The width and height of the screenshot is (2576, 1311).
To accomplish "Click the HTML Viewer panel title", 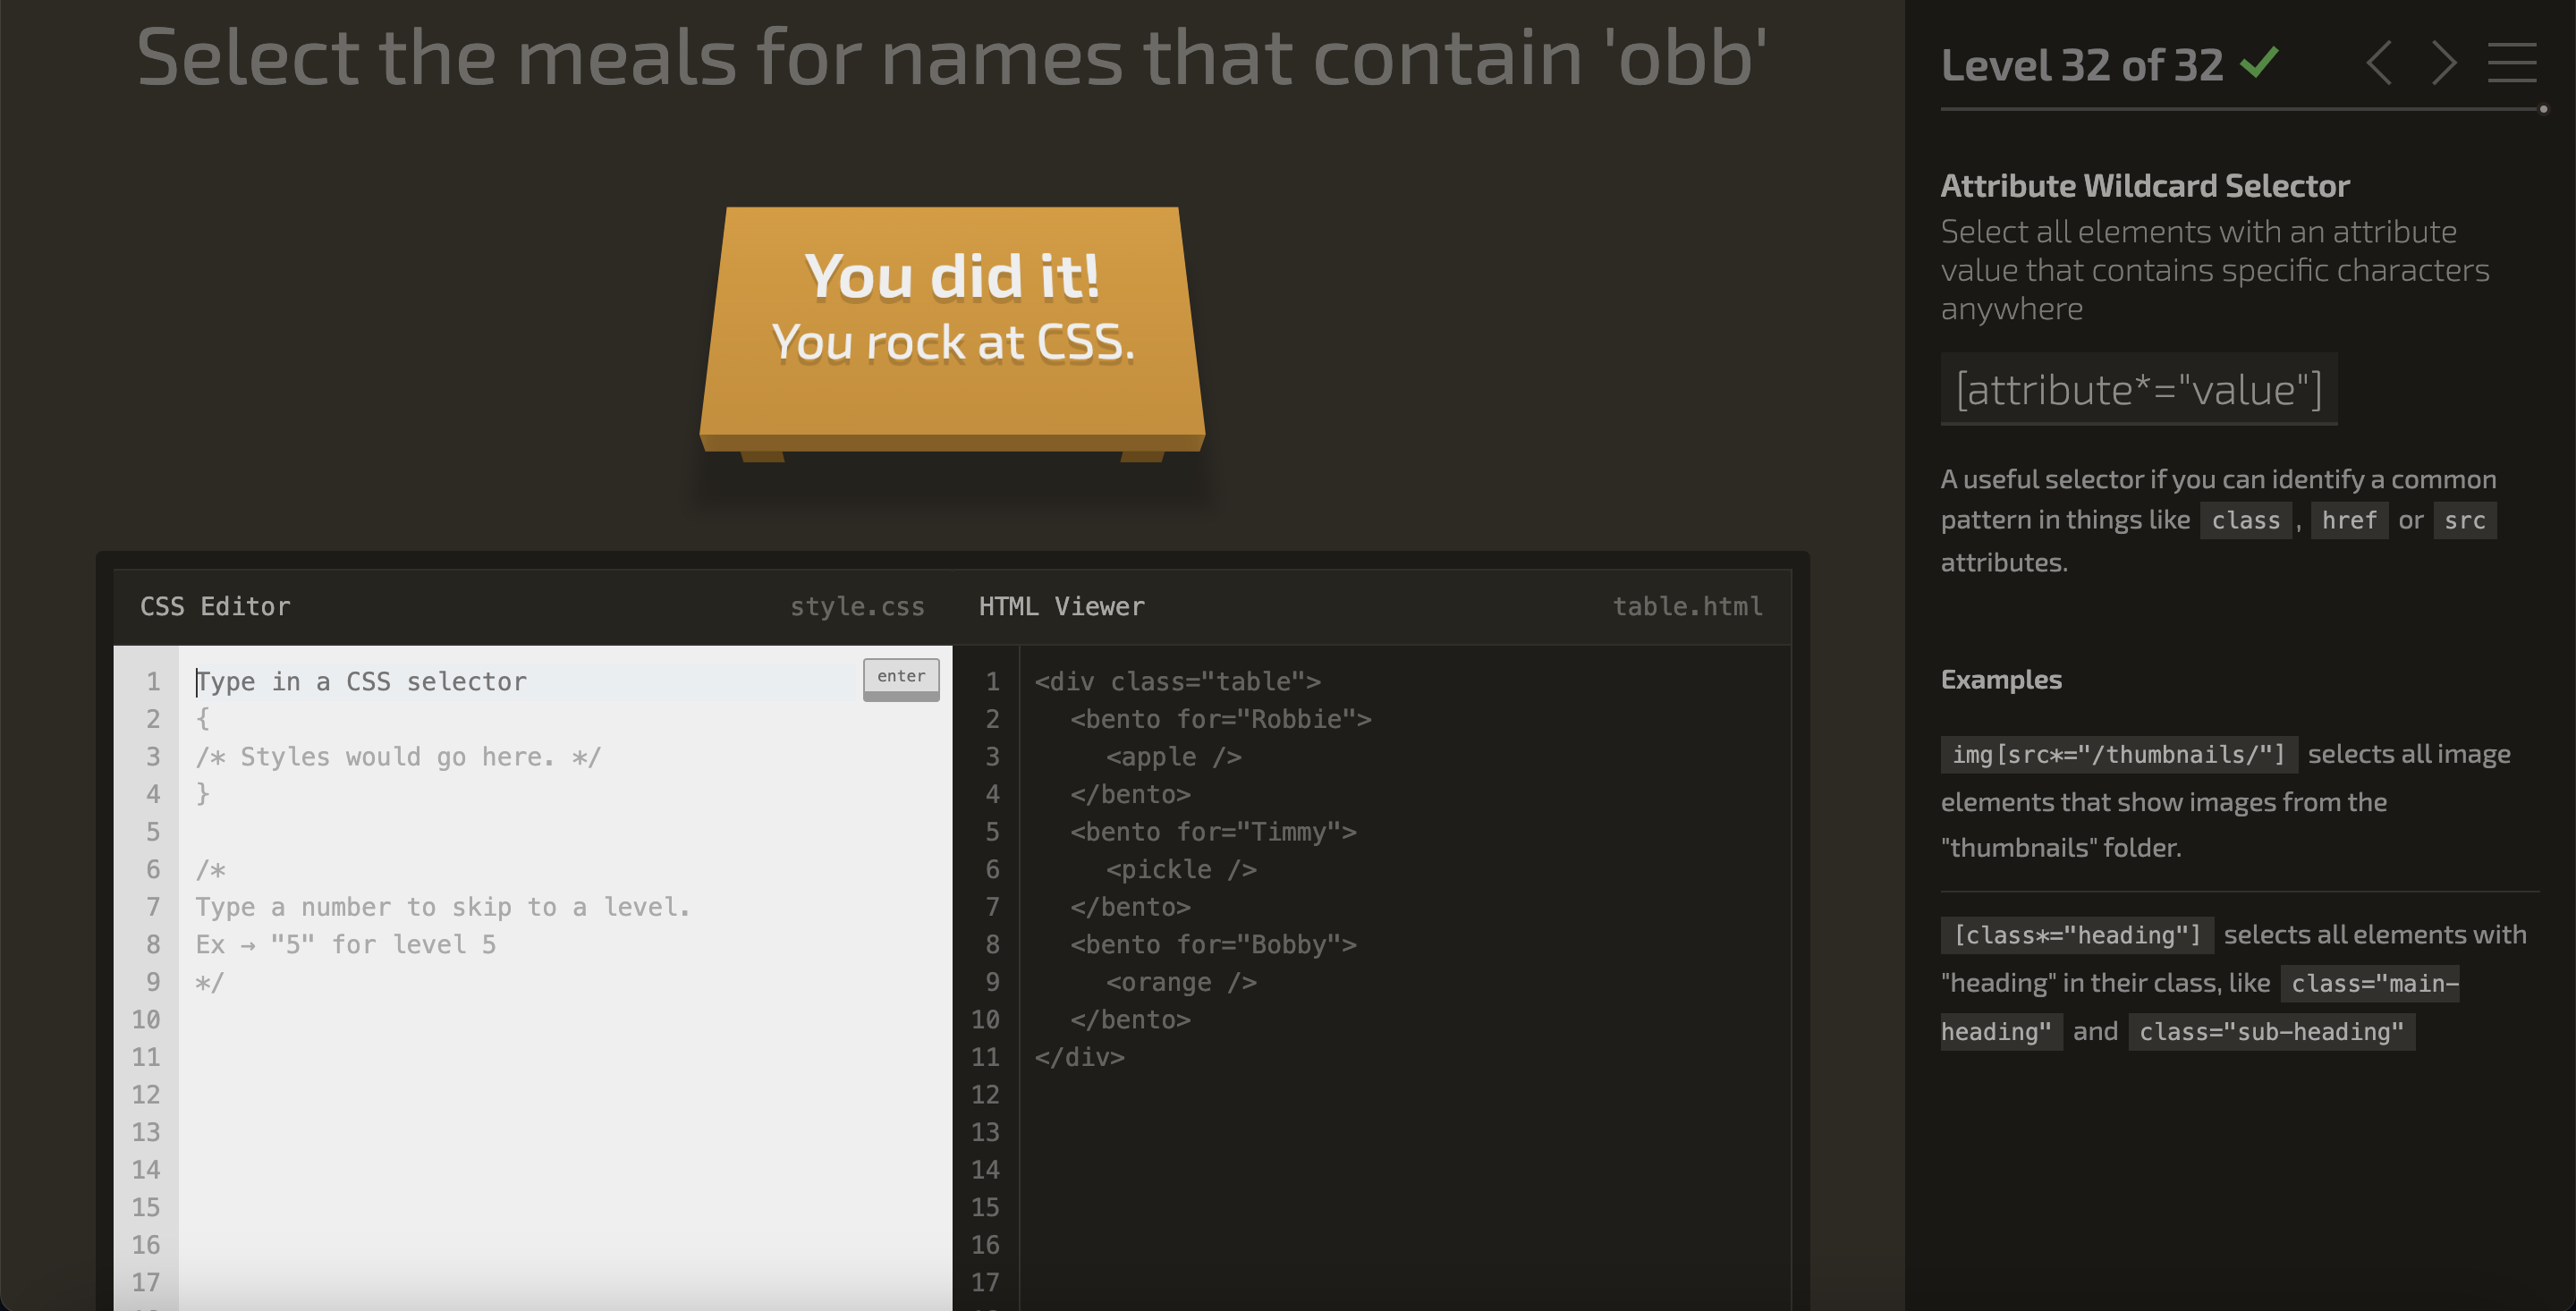I will click(1061, 607).
